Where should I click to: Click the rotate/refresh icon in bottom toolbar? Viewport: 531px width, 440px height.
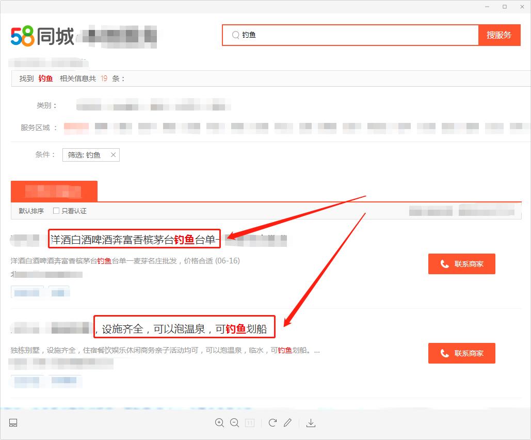pos(272,422)
